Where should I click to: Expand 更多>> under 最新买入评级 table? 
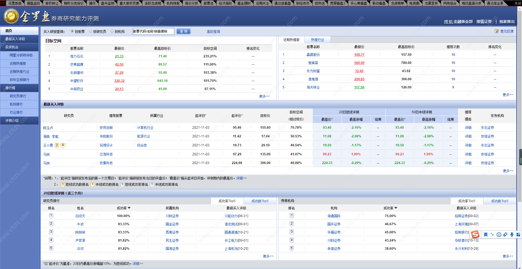click(508, 171)
